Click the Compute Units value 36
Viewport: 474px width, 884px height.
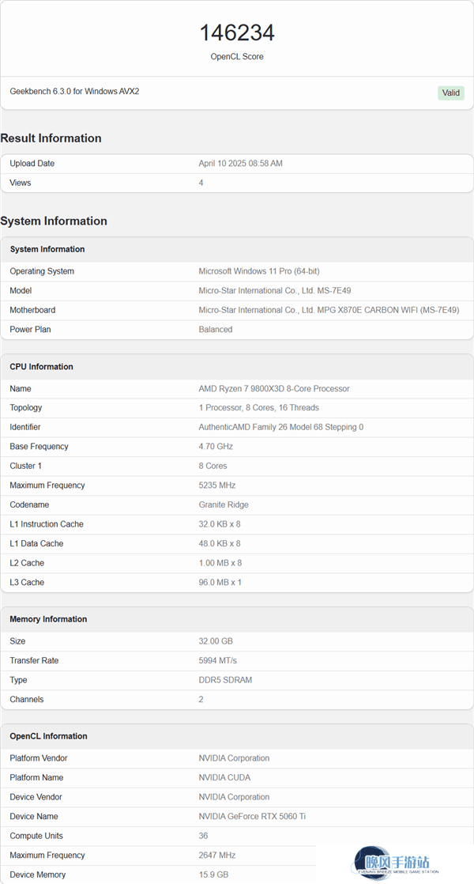[x=203, y=836]
